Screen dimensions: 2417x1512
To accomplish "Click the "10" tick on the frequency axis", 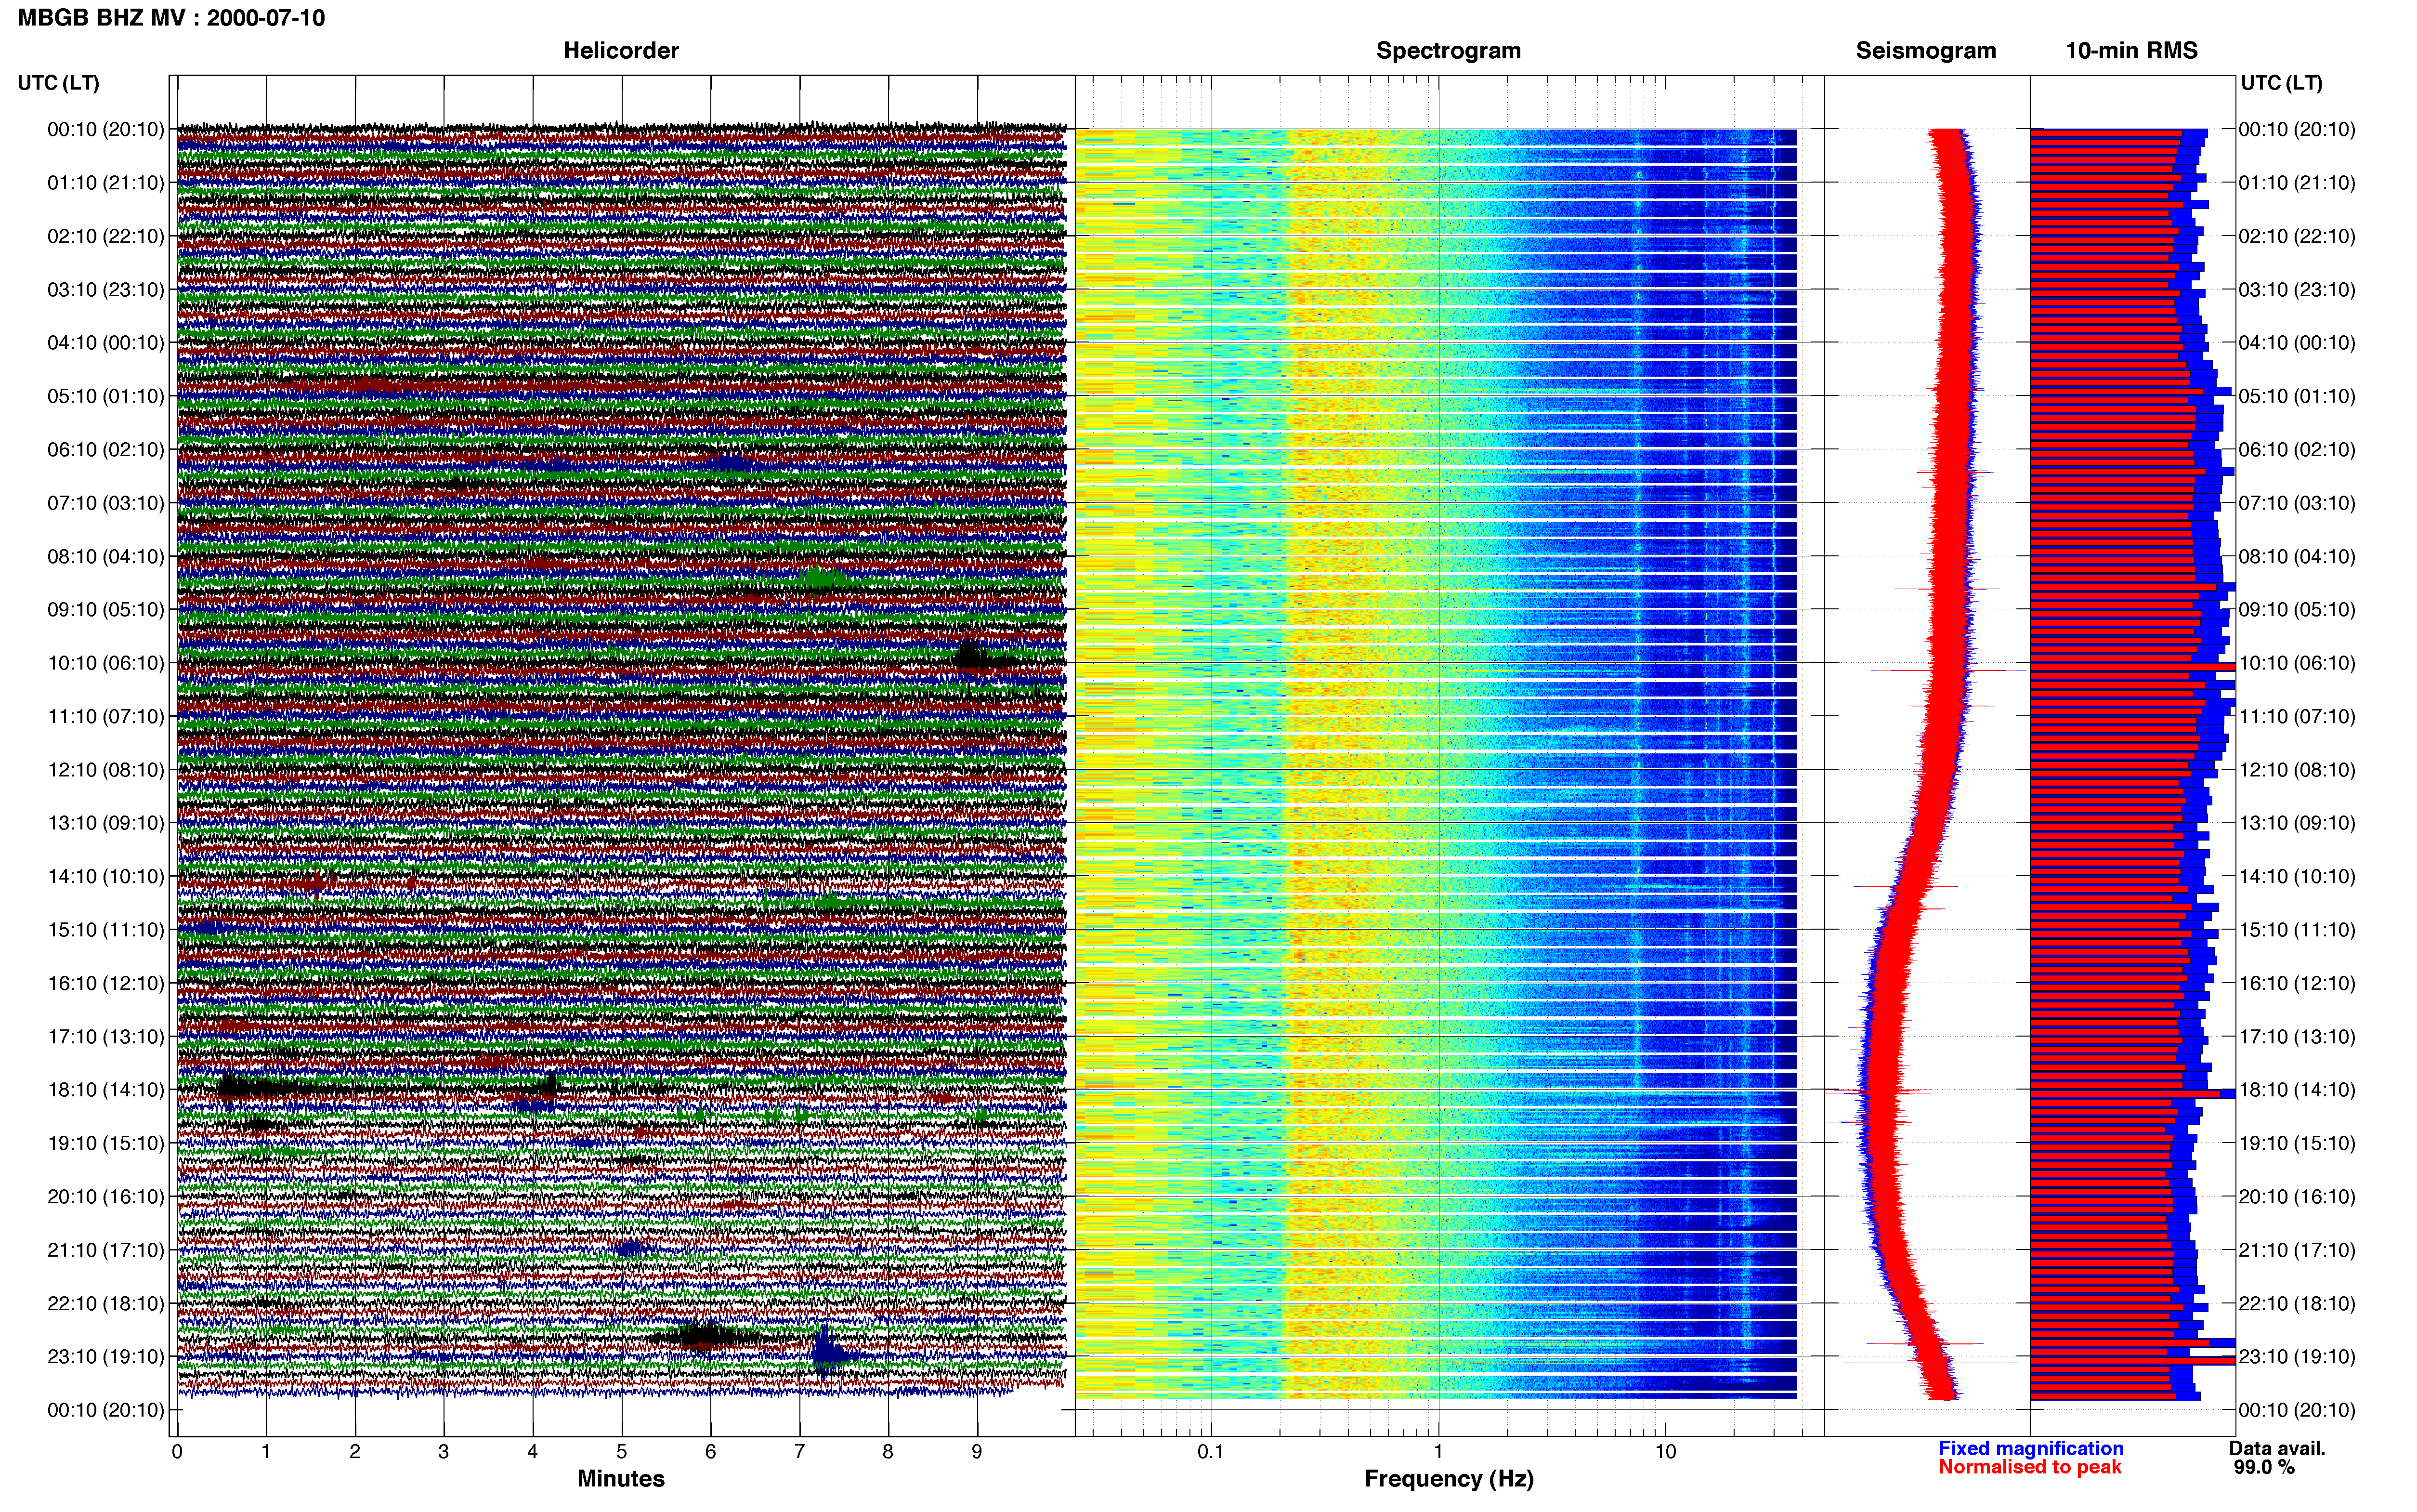I will tap(1665, 1452).
